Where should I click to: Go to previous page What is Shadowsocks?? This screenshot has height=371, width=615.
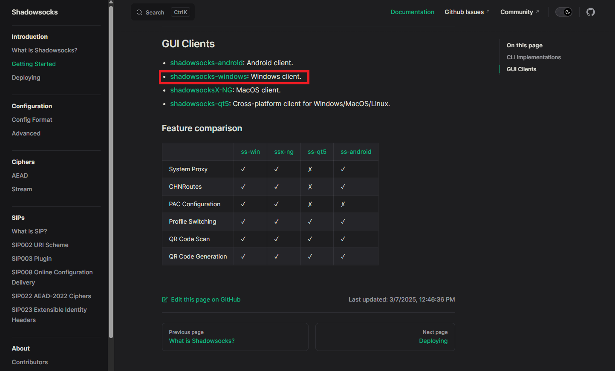pos(202,341)
